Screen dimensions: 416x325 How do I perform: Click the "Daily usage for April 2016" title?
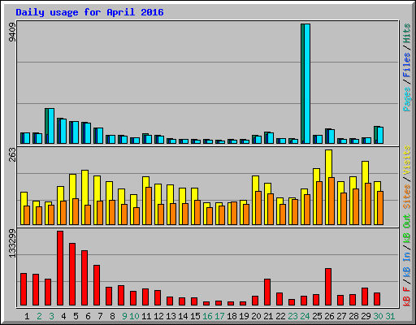tap(89, 12)
